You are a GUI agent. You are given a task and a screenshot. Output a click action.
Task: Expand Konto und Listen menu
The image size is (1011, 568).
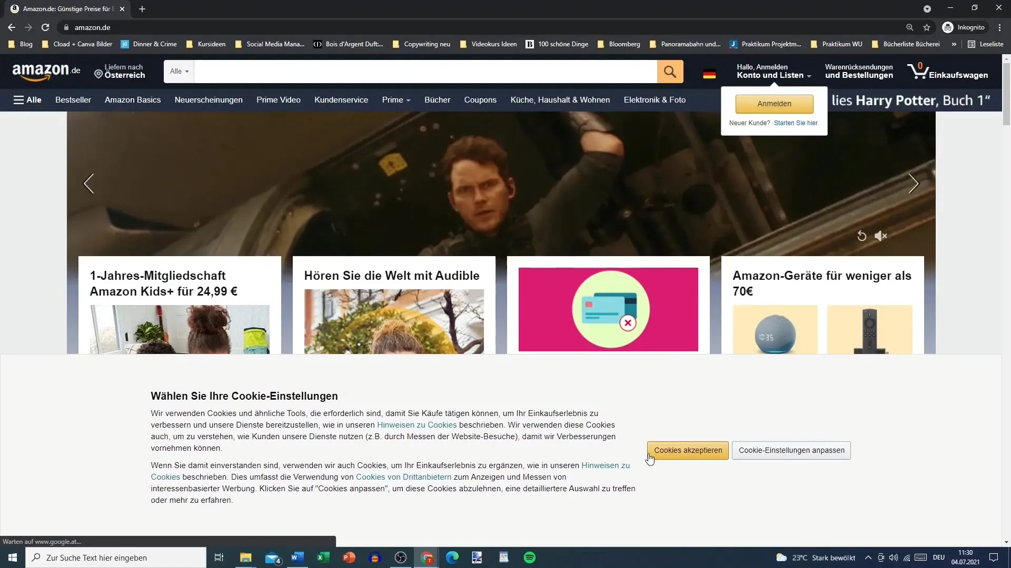pos(774,72)
